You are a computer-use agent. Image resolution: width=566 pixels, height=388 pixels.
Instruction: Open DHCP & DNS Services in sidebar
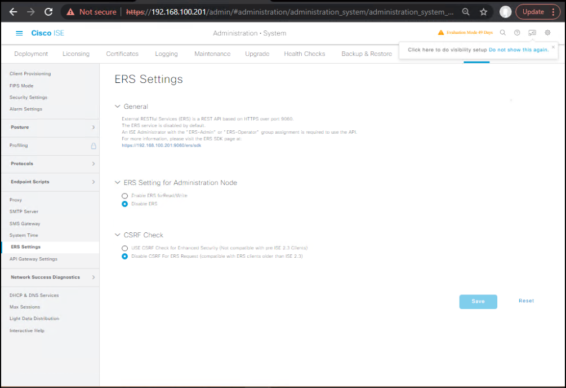click(34, 296)
